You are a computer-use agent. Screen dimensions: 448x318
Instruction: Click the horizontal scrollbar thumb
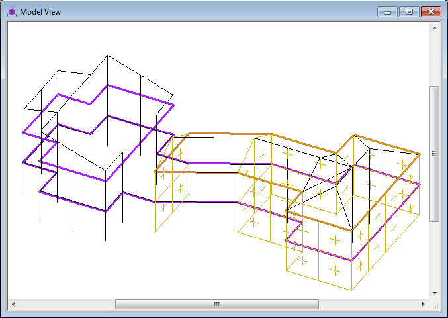click(216, 304)
